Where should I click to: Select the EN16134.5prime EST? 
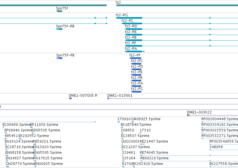point(6,144)
